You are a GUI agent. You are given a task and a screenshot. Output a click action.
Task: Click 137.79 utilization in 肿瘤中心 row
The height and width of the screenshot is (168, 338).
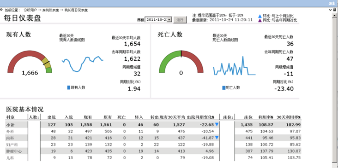coord(266,151)
